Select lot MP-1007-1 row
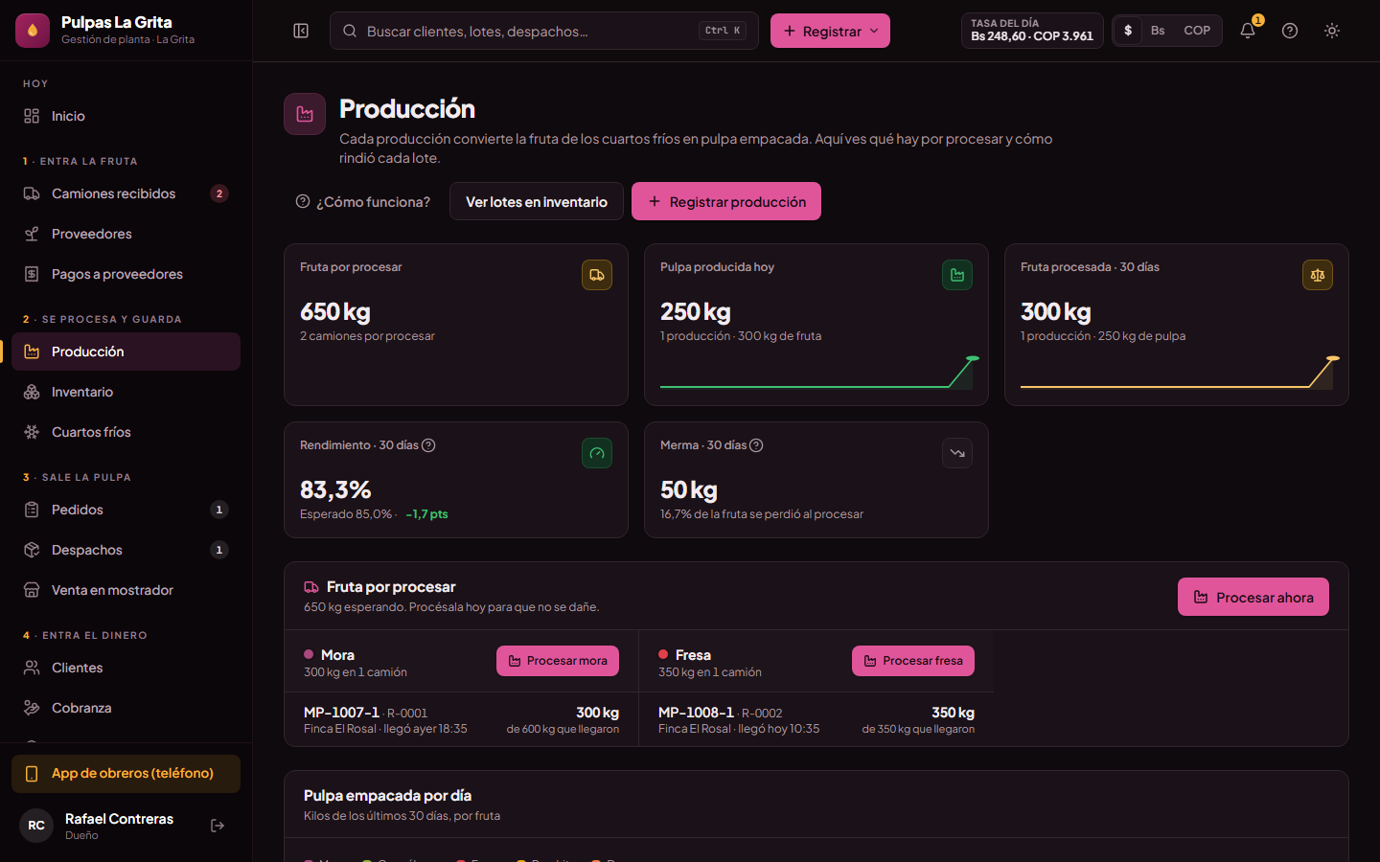Image resolution: width=1380 pixels, height=862 pixels. [x=462, y=719]
